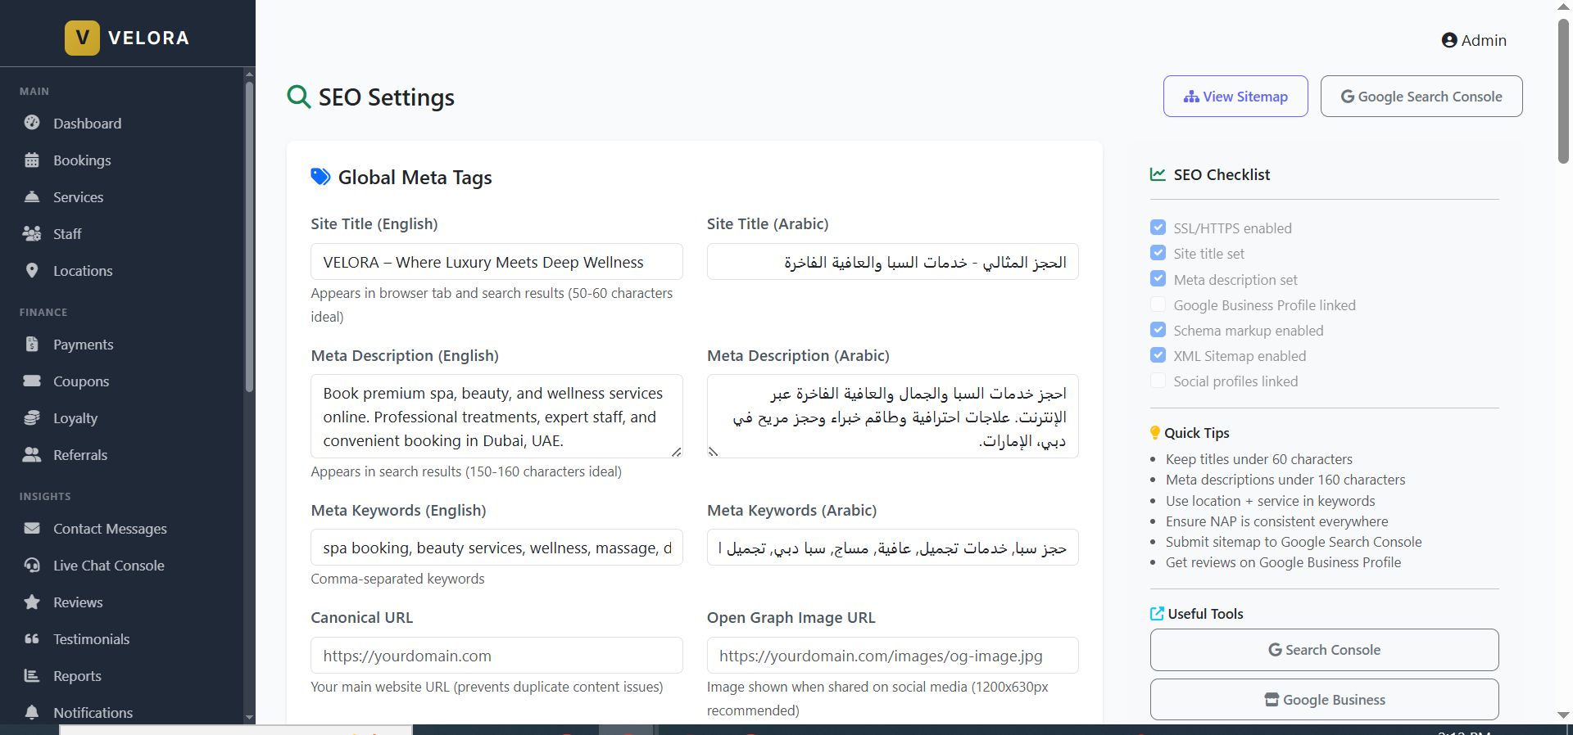Viewport: 1573px width, 735px height.
Task: Click the Admin user avatar icon
Action: pos(1449,40)
